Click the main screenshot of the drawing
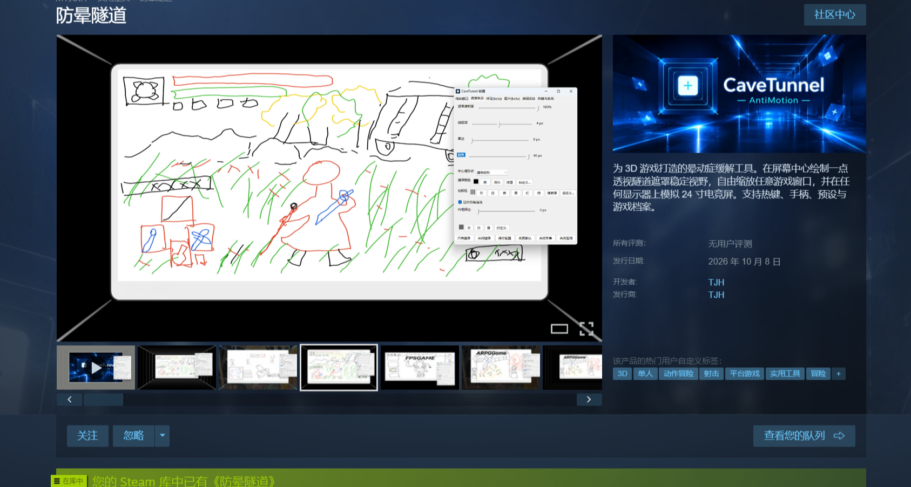The image size is (911, 487). click(329, 188)
